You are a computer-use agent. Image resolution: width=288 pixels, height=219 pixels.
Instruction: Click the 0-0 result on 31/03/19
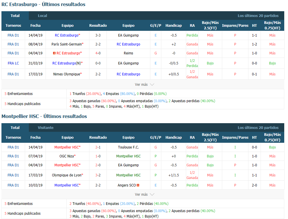[x=98, y=63]
